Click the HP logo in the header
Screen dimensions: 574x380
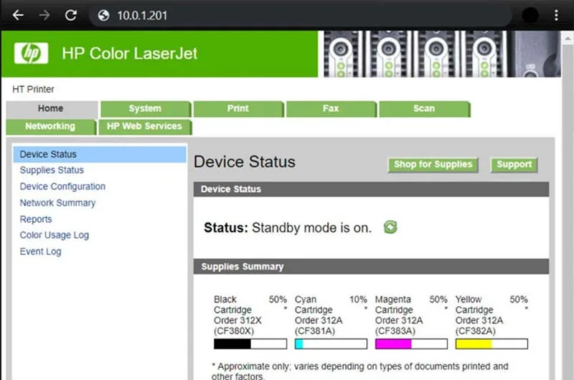point(31,53)
